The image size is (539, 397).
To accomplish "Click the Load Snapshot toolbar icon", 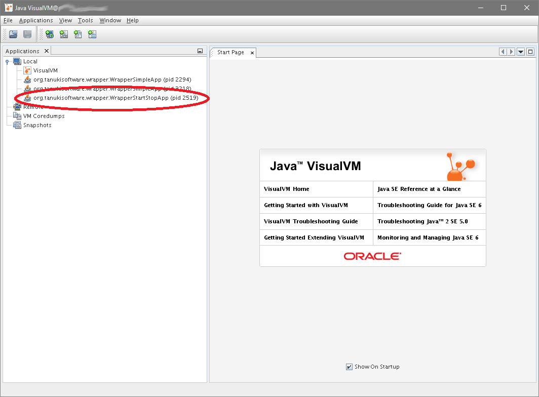I will (x=13, y=34).
